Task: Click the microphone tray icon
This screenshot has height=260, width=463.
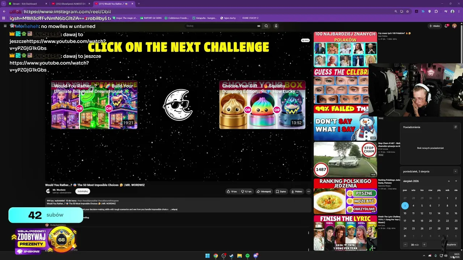Action: (x=436, y=256)
